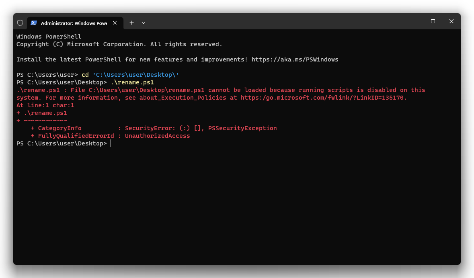Click the cd 'C:\Users\user\Desktop\' command

pyautogui.click(x=130, y=75)
